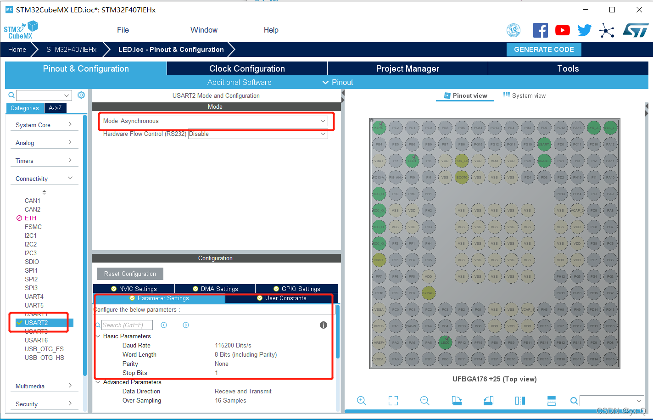
Task: Open the File menu
Action: coord(123,30)
